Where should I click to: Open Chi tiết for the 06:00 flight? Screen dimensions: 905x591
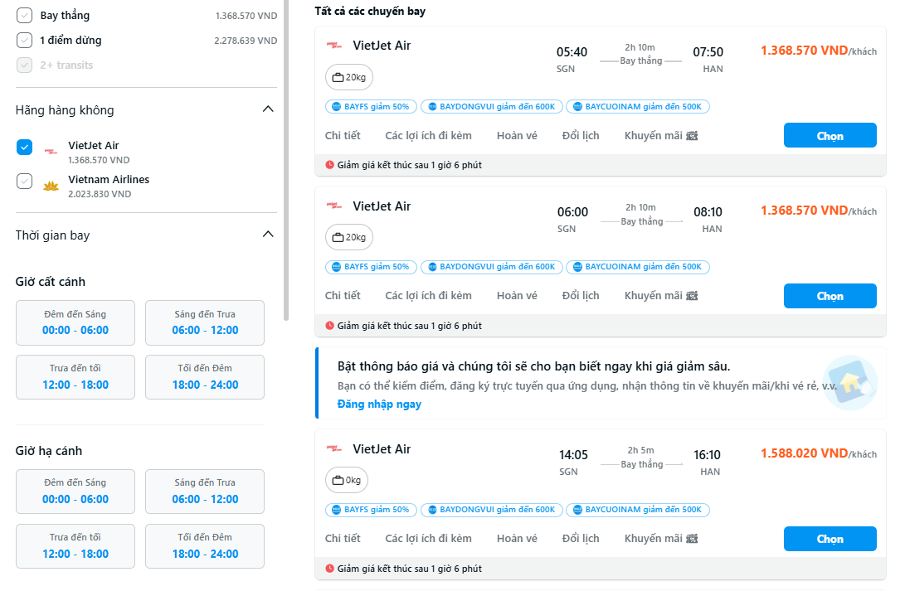click(343, 294)
